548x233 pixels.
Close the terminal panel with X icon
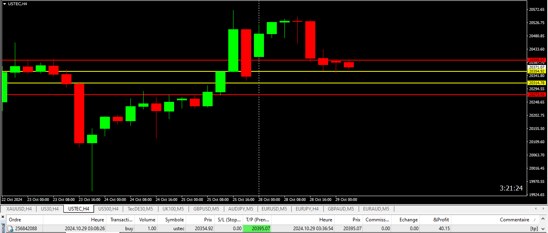pos(3,217)
